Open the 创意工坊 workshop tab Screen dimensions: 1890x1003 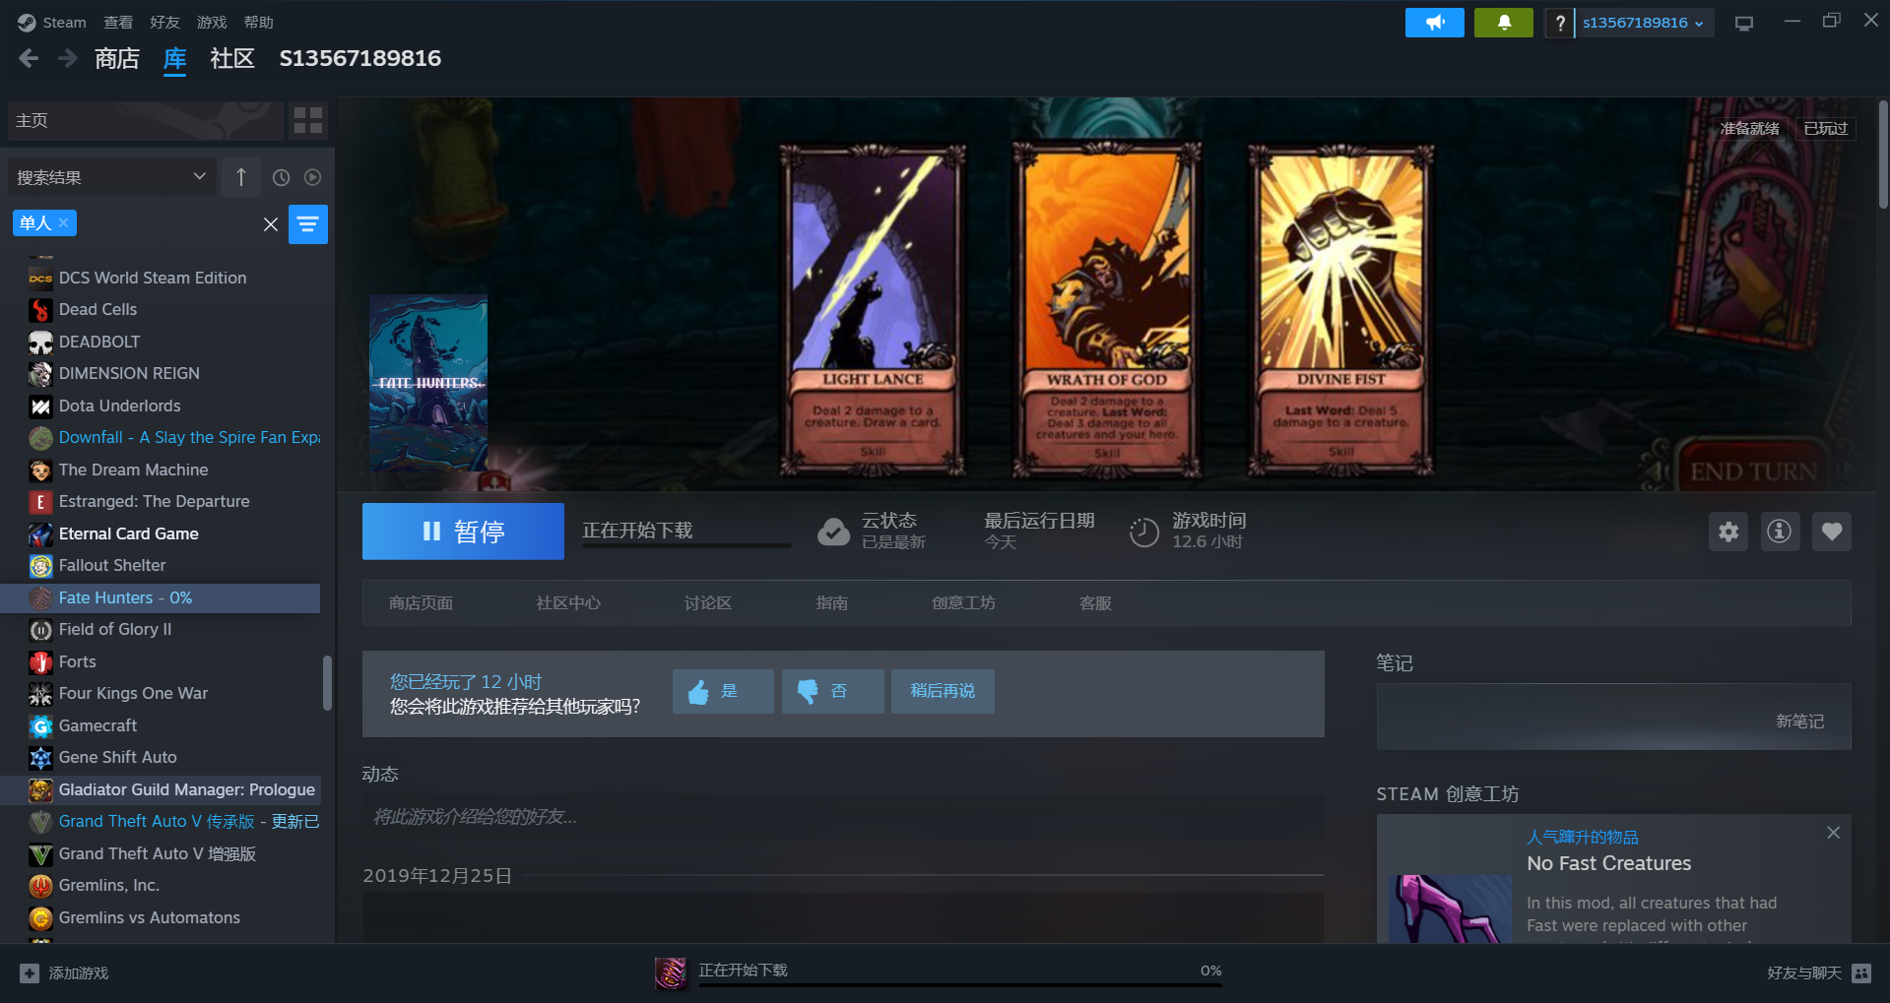[963, 602]
